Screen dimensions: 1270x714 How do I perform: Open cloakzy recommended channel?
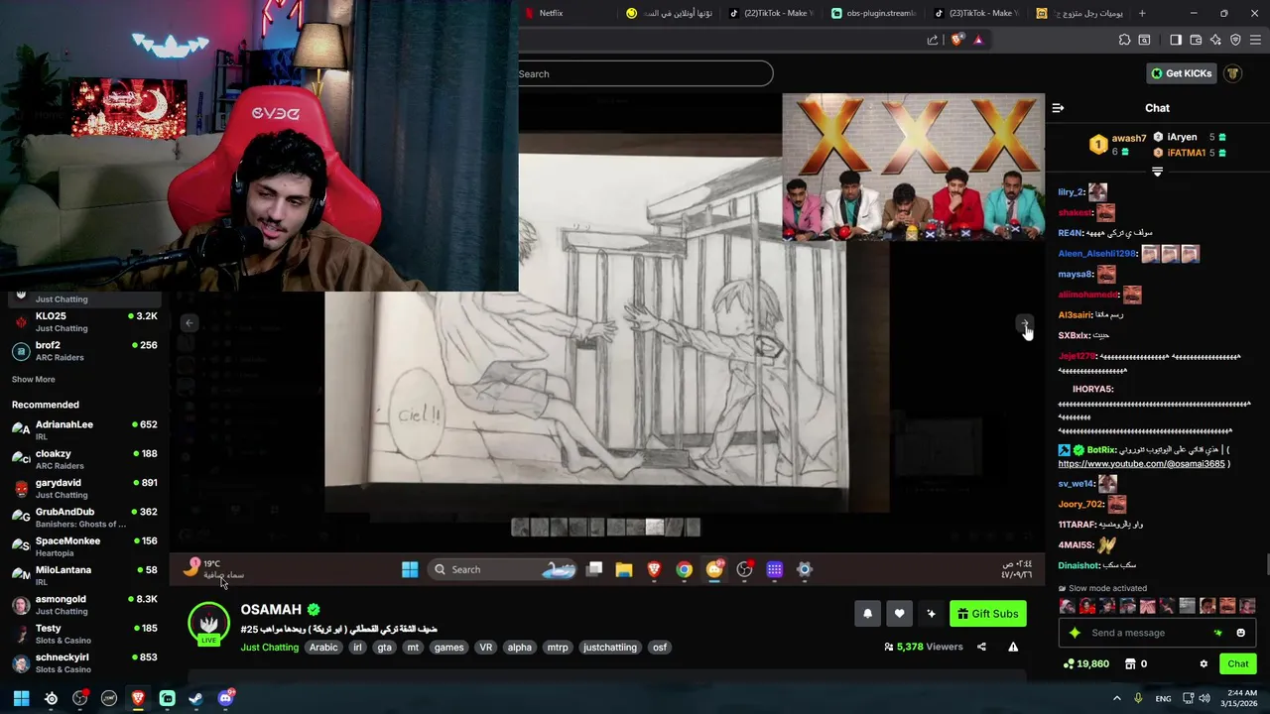84,459
